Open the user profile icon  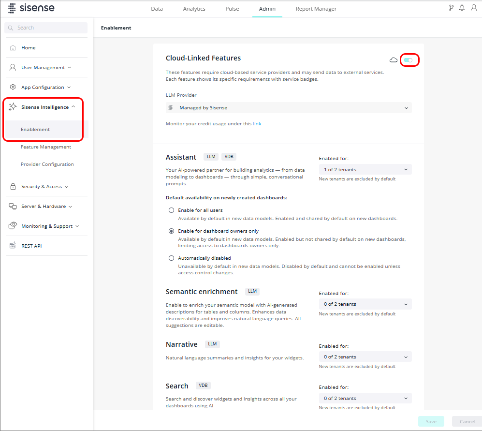pyautogui.click(x=474, y=8)
